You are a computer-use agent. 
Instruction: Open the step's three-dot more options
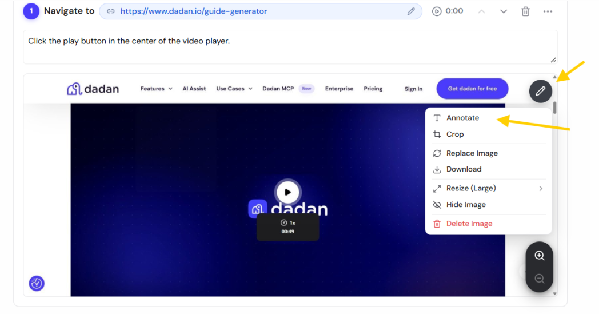point(548,11)
